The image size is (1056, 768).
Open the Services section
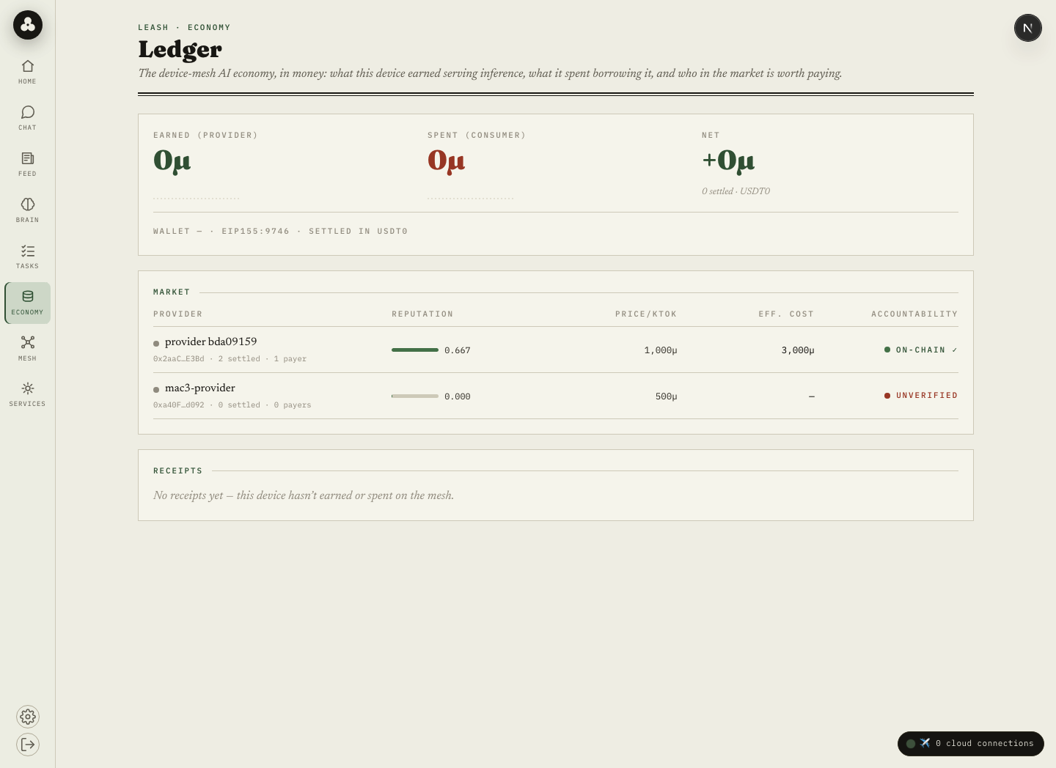27,394
